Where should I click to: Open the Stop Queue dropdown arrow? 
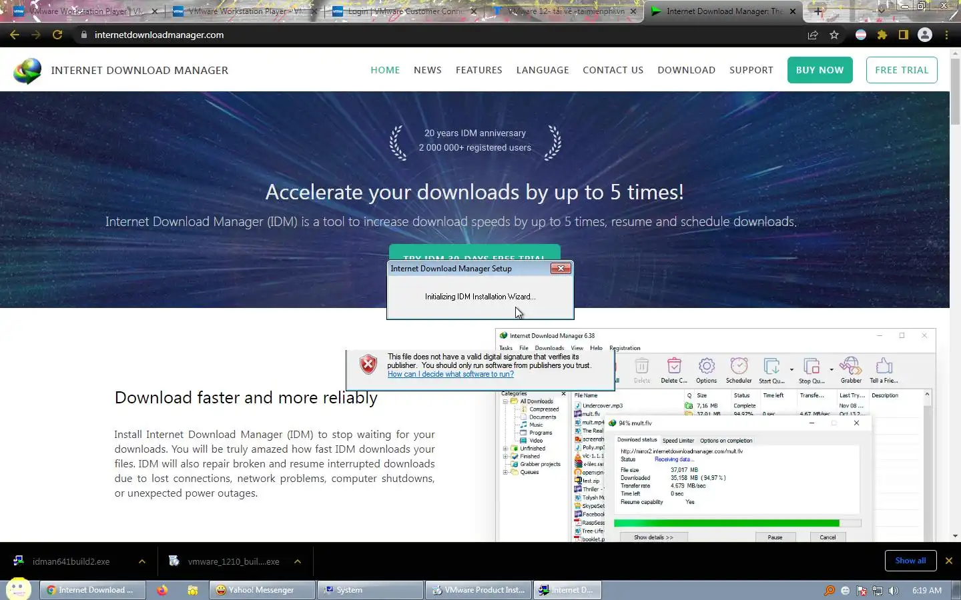tap(832, 369)
